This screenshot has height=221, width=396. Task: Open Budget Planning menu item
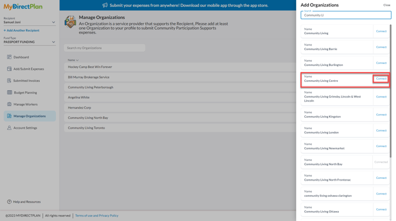click(x=25, y=92)
